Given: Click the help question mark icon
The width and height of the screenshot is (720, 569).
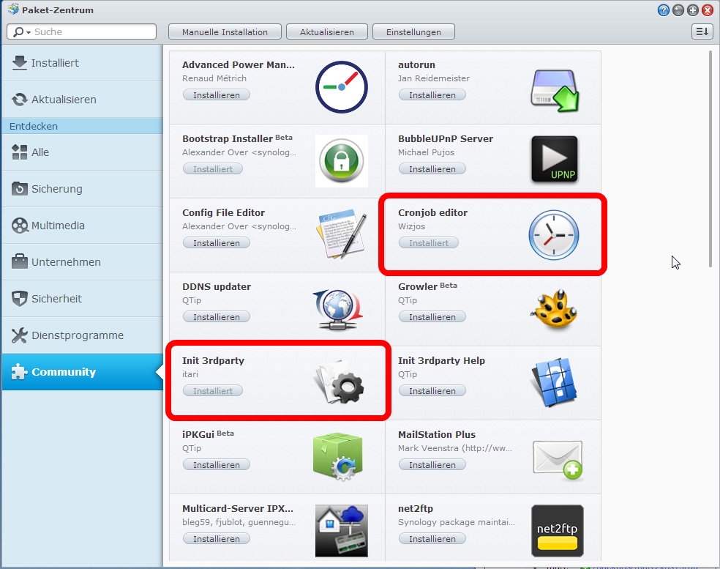Looking at the screenshot, I should (x=663, y=10).
